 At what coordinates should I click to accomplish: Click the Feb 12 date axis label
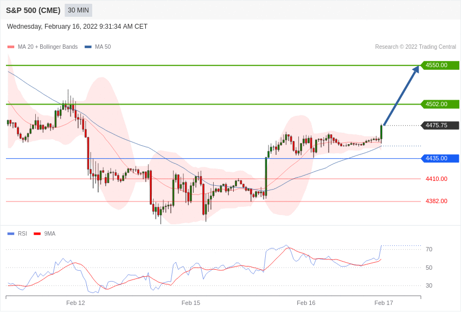[75, 303]
